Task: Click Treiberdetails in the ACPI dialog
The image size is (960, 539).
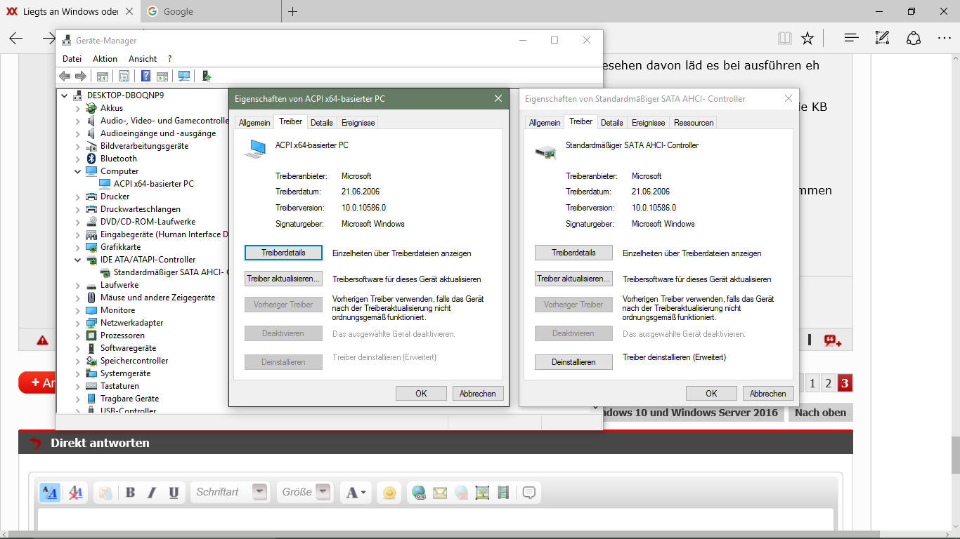Action: [284, 253]
